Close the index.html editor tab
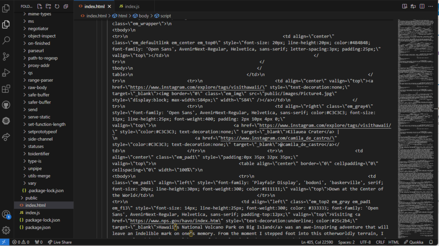 tap(110, 6)
